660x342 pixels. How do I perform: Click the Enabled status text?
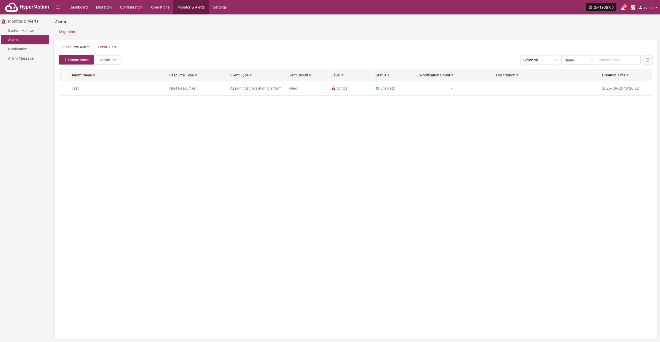click(387, 88)
